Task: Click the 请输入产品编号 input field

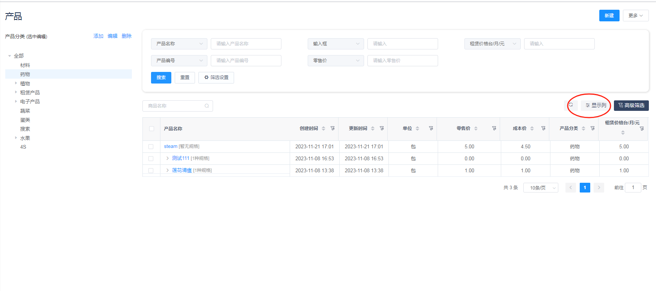Action: (x=246, y=61)
